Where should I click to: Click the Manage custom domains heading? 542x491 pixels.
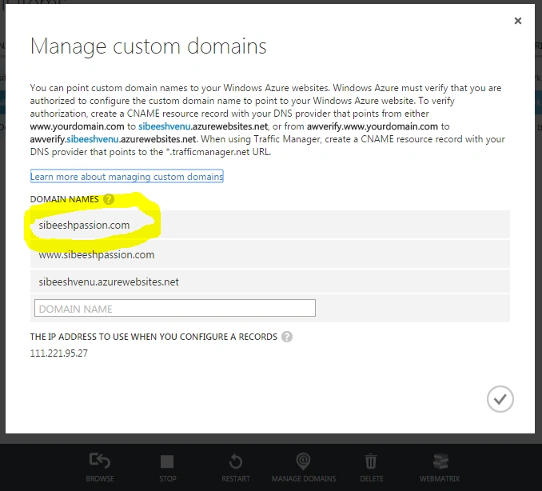[x=149, y=46]
